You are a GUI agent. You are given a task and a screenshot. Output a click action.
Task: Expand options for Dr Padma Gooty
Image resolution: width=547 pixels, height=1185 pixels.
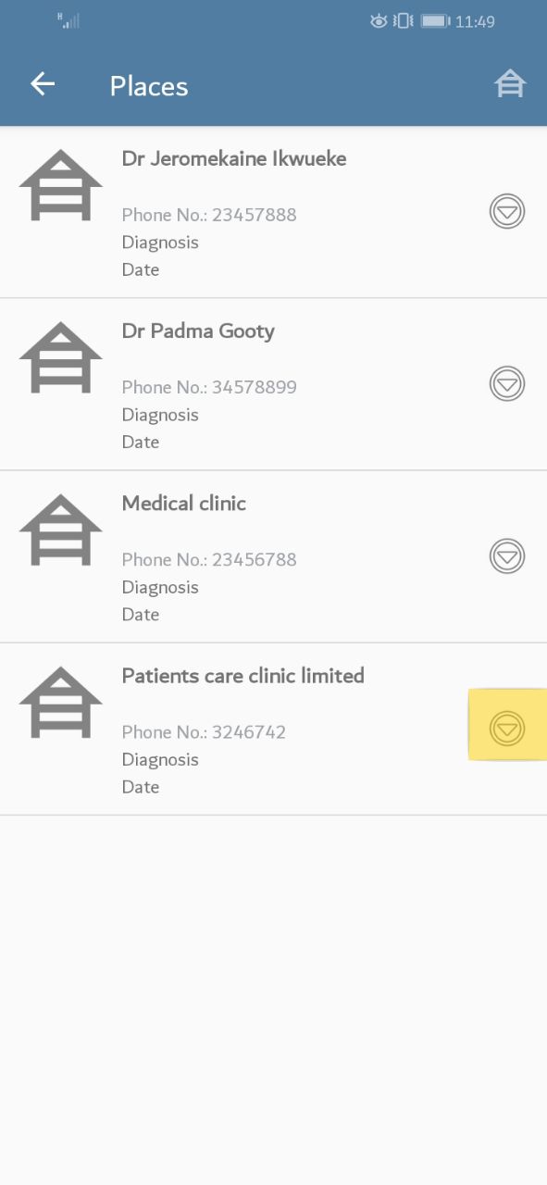point(507,384)
